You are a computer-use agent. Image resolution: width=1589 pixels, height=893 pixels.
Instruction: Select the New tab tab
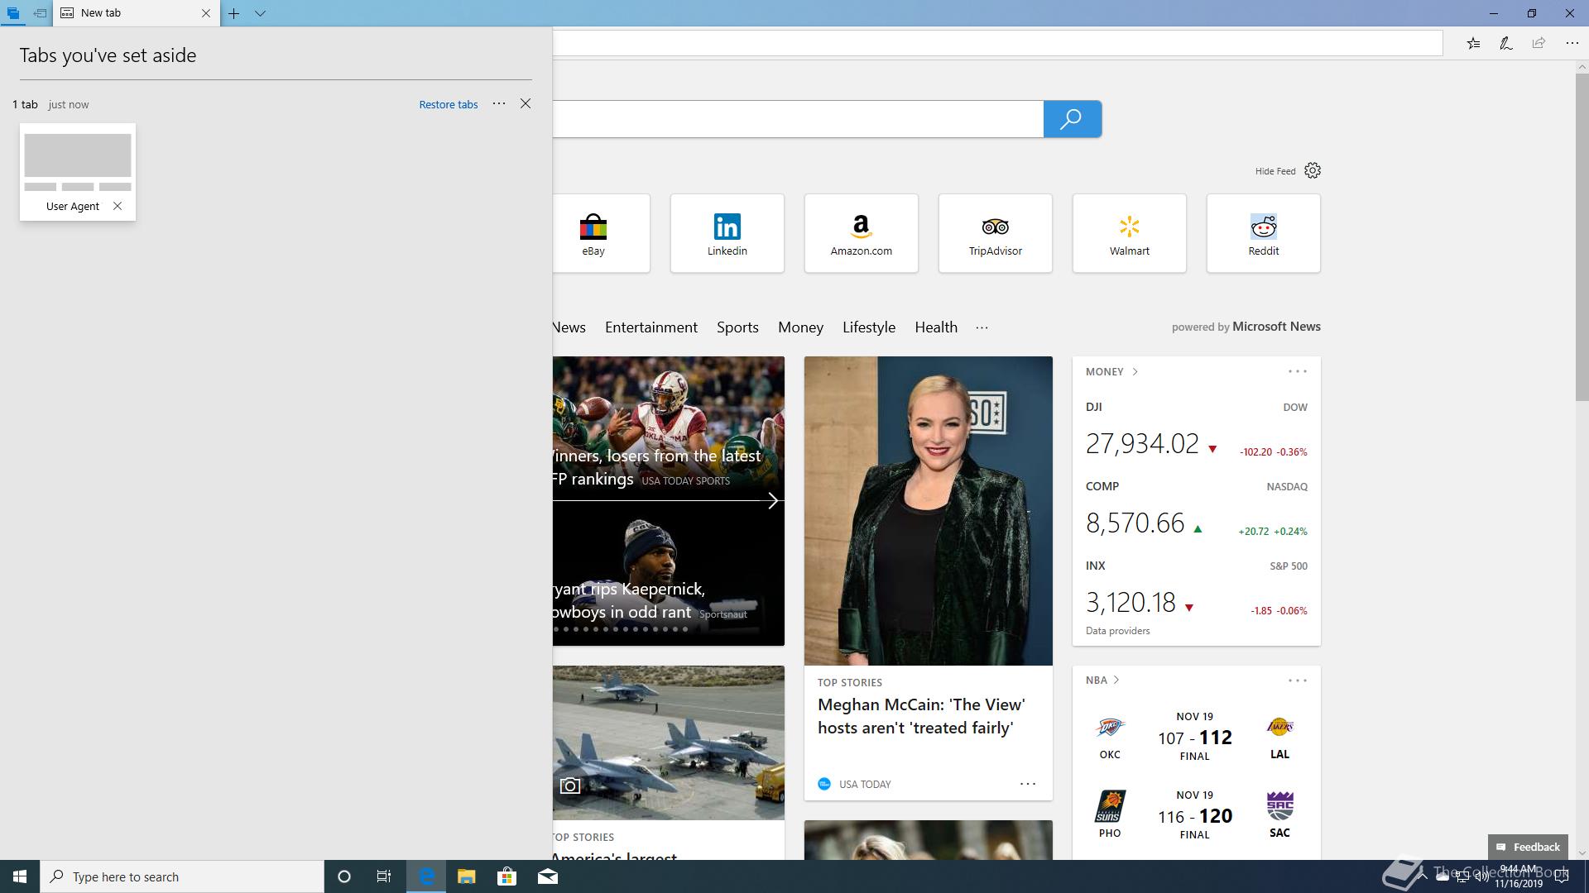click(137, 13)
